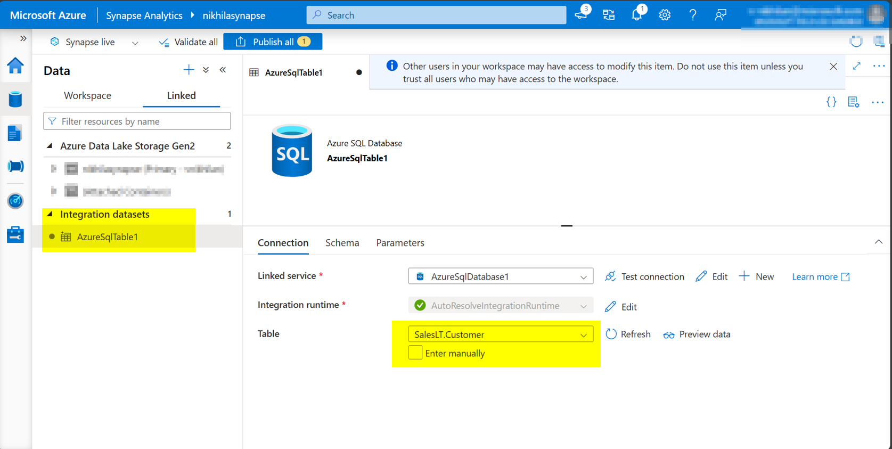892x449 pixels.
Task: Open the tab bar more options ellipsis
Action: click(x=879, y=66)
